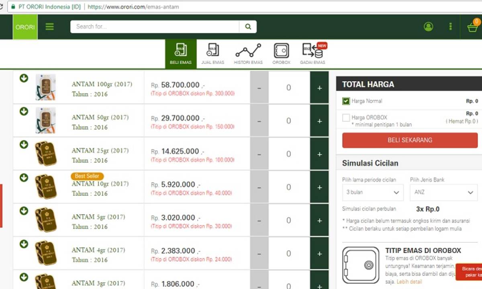Click the ORORI logo in header

[25, 27]
